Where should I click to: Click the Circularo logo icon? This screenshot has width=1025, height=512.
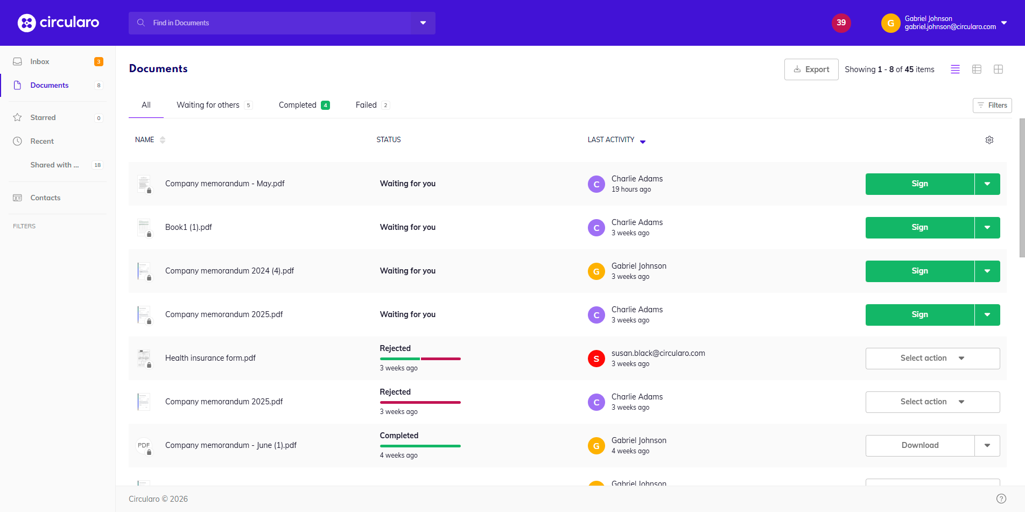click(26, 23)
